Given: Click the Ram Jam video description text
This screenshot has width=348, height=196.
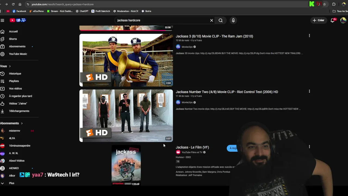Looking at the screenshot, I should tap(239, 53).
